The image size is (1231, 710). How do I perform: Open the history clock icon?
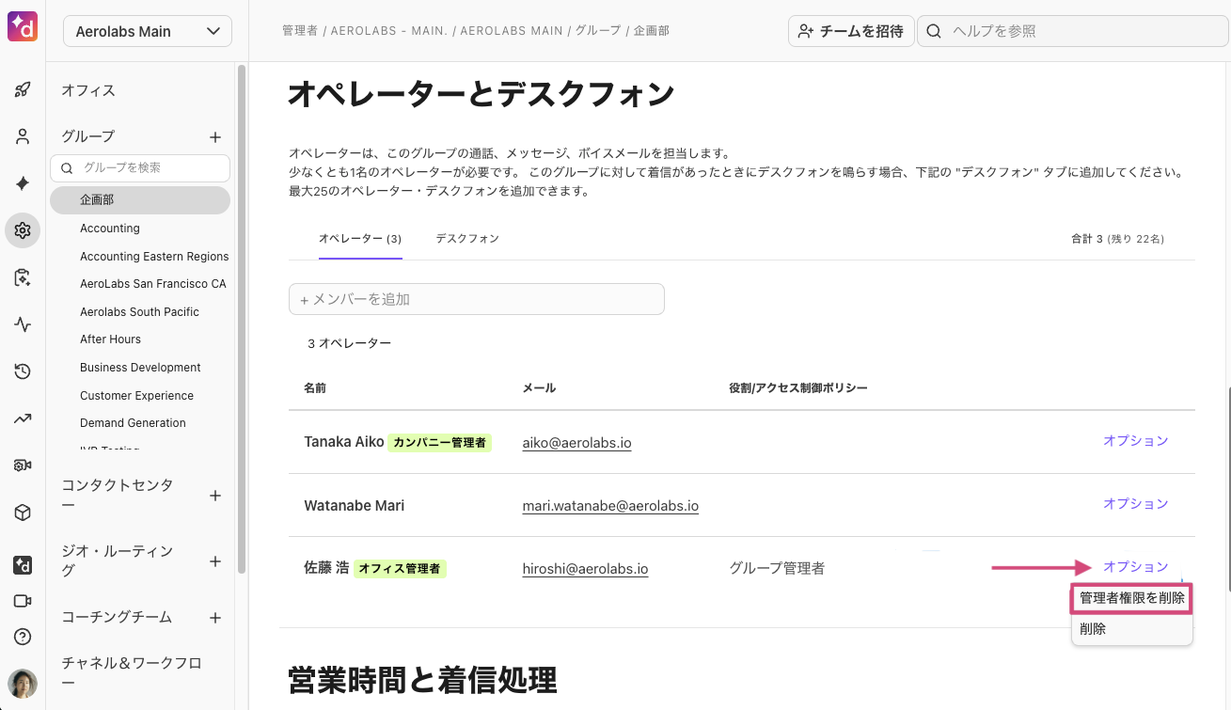pyautogui.click(x=23, y=371)
